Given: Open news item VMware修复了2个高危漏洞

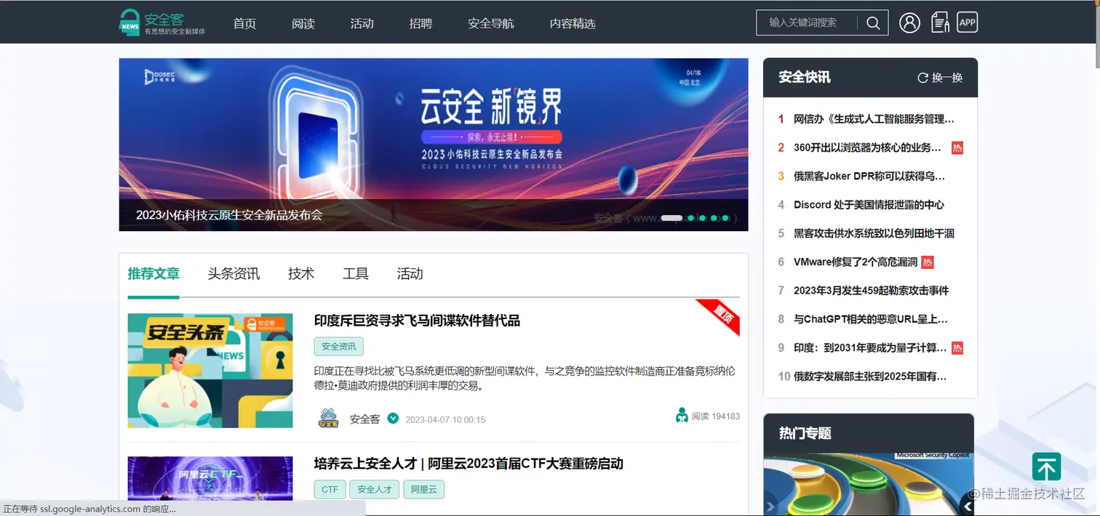Looking at the screenshot, I should [856, 262].
